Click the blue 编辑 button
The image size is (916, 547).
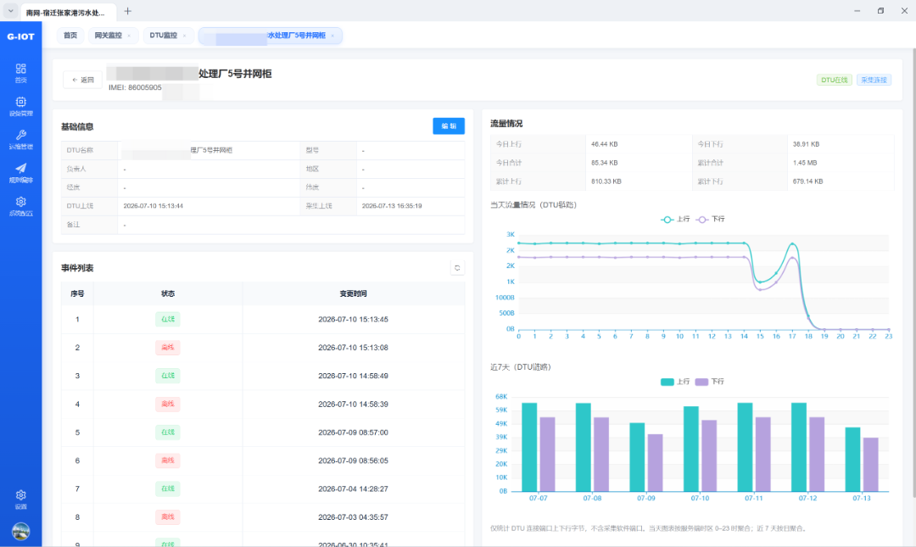click(449, 126)
